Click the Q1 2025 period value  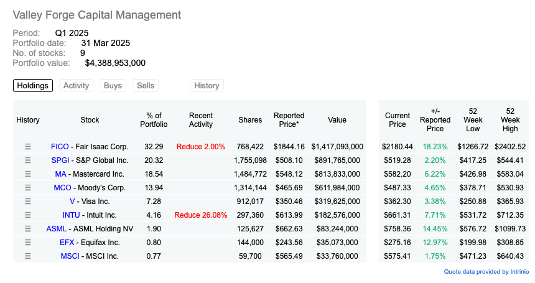(x=72, y=33)
